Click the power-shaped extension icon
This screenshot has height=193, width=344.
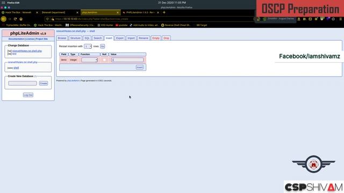click(333, 19)
